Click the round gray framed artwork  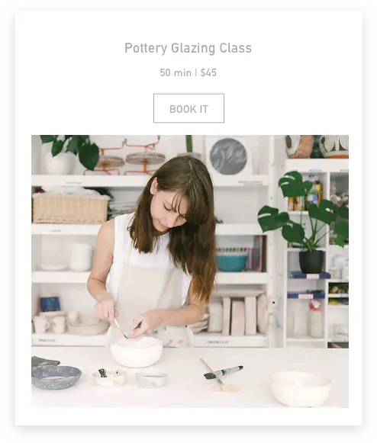[228, 156]
